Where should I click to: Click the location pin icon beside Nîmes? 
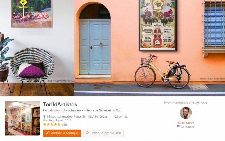tap(44, 117)
